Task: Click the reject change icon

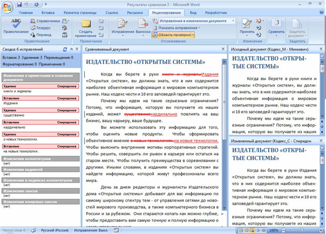Action: tap(259, 21)
